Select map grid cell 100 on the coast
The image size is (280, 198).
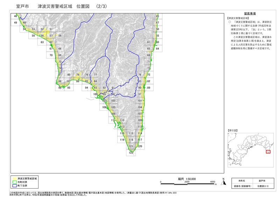[95, 94]
